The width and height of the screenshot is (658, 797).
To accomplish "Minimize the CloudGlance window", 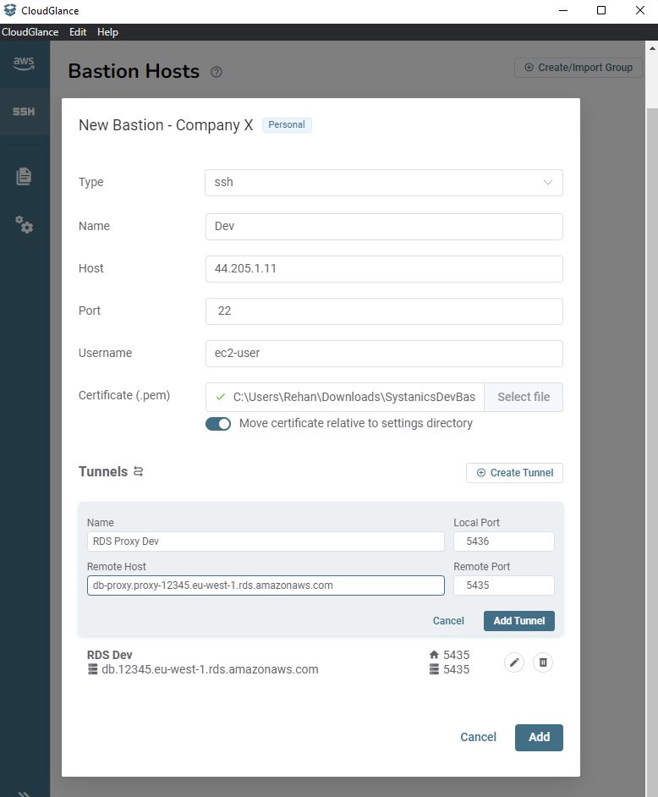I will point(563,11).
